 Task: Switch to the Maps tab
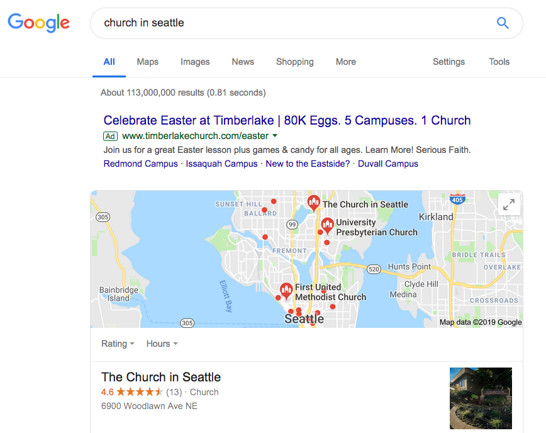pyautogui.click(x=147, y=62)
